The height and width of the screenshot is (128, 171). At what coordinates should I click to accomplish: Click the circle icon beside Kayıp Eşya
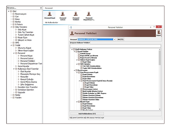(16, 37)
